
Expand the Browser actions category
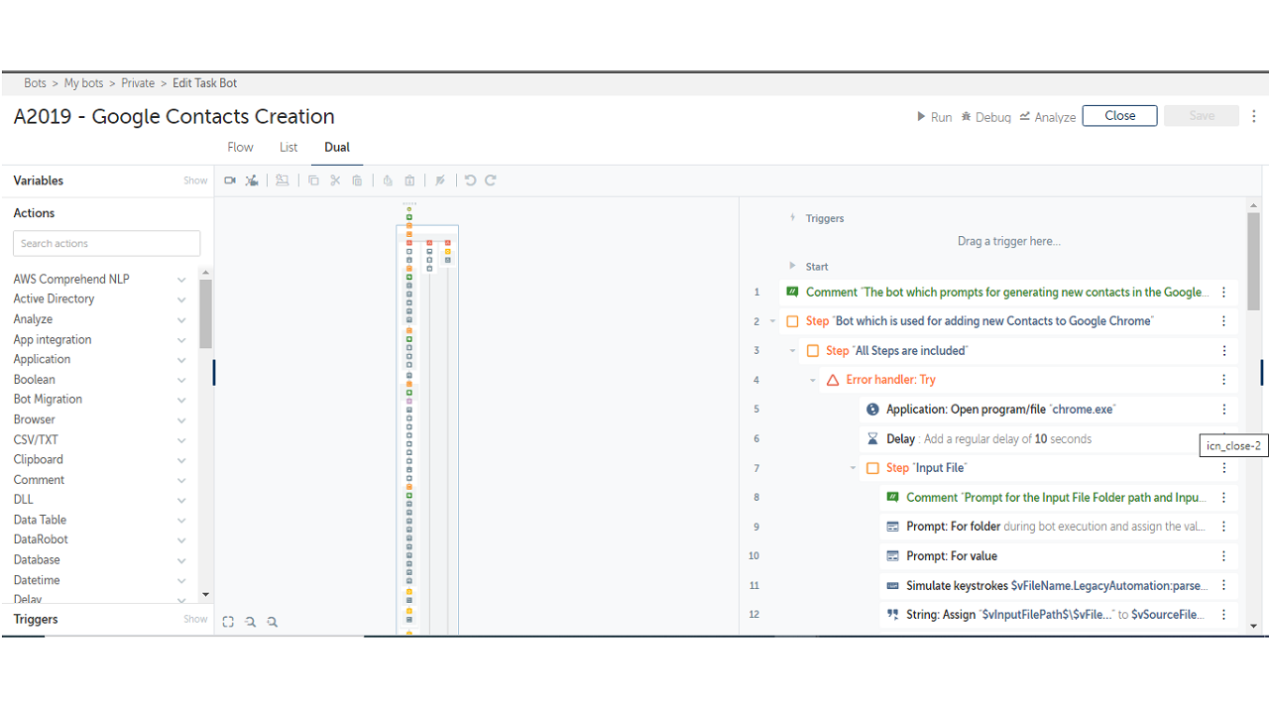coord(181,419)
